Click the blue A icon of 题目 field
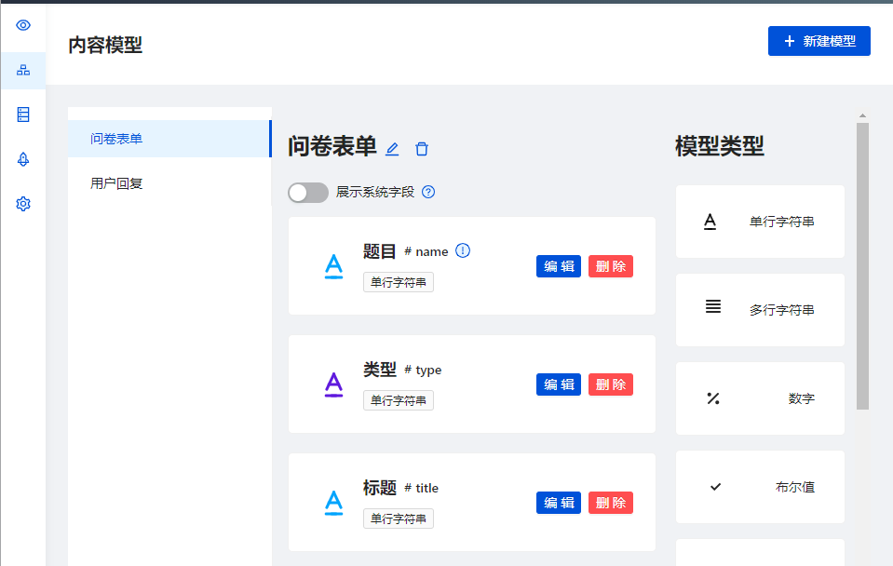The width and height of the screenshot is (893, 566). (333, 266)
